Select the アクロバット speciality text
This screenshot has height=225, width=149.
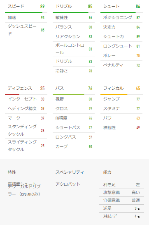(x=68, y=184)
